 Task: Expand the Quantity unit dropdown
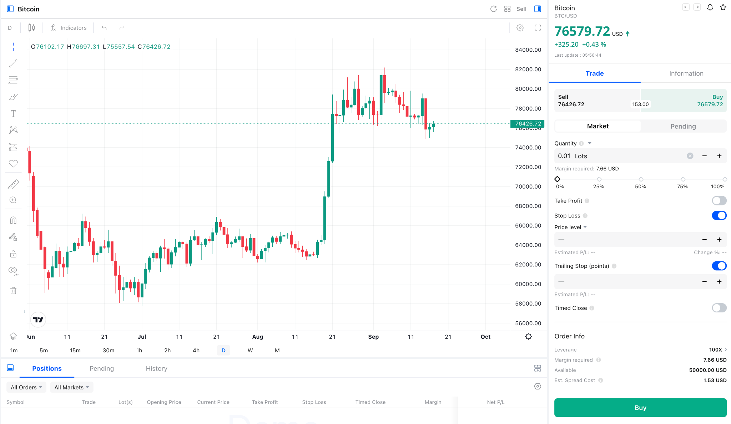[590, 143]
